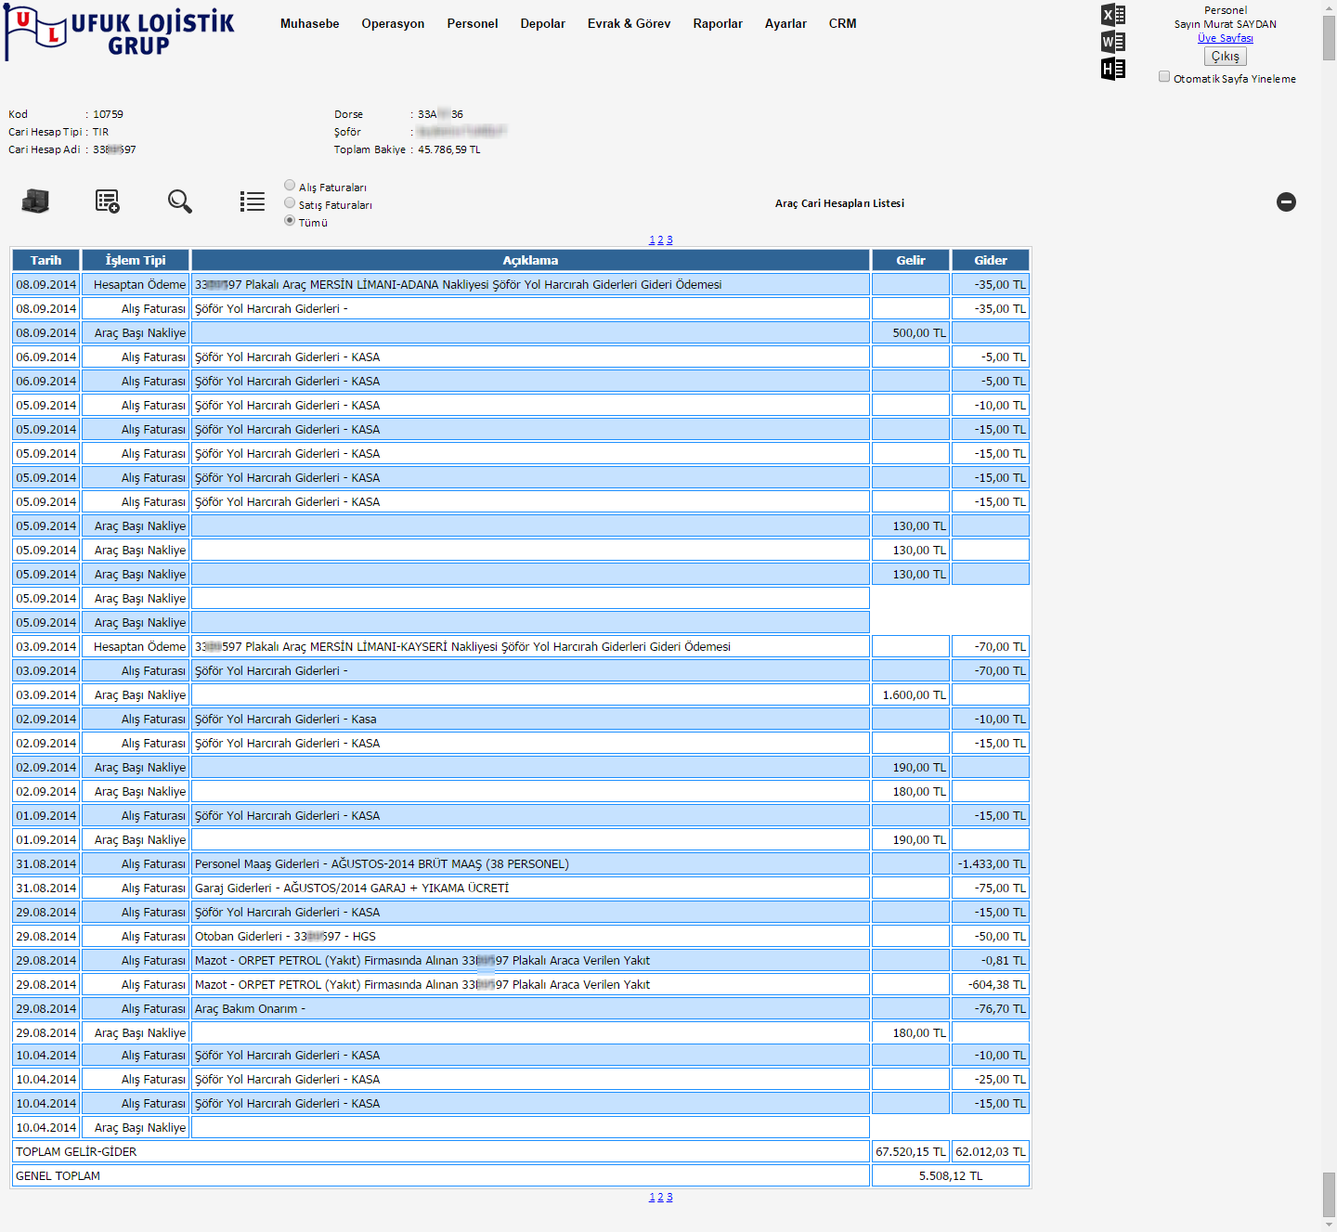Export the list to Word

tap(1113, 42)
